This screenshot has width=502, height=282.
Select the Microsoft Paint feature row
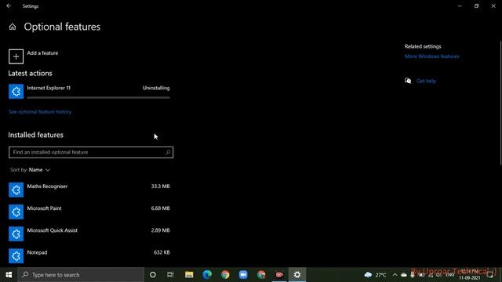tap(91, 211)
